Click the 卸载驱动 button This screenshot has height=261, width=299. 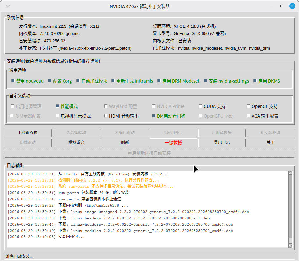pos(28,143)
